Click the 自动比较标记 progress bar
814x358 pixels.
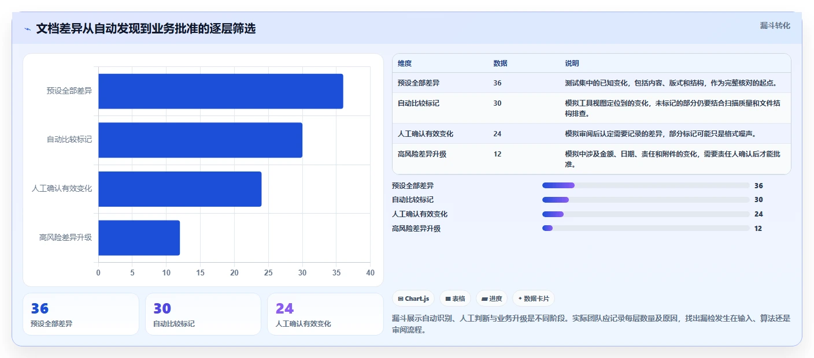(646, 200)
